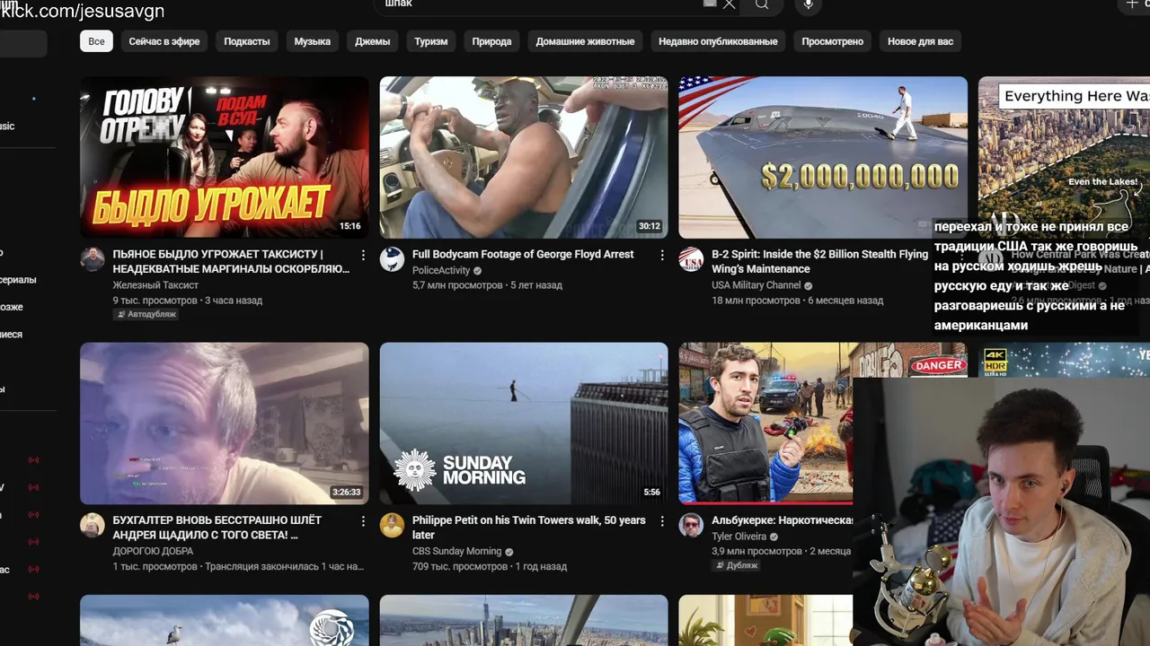Image resolution: width=1150 pixels, height=646 pixels.
Task: Select the Джемы chip
Action: [x=372, y=41]
